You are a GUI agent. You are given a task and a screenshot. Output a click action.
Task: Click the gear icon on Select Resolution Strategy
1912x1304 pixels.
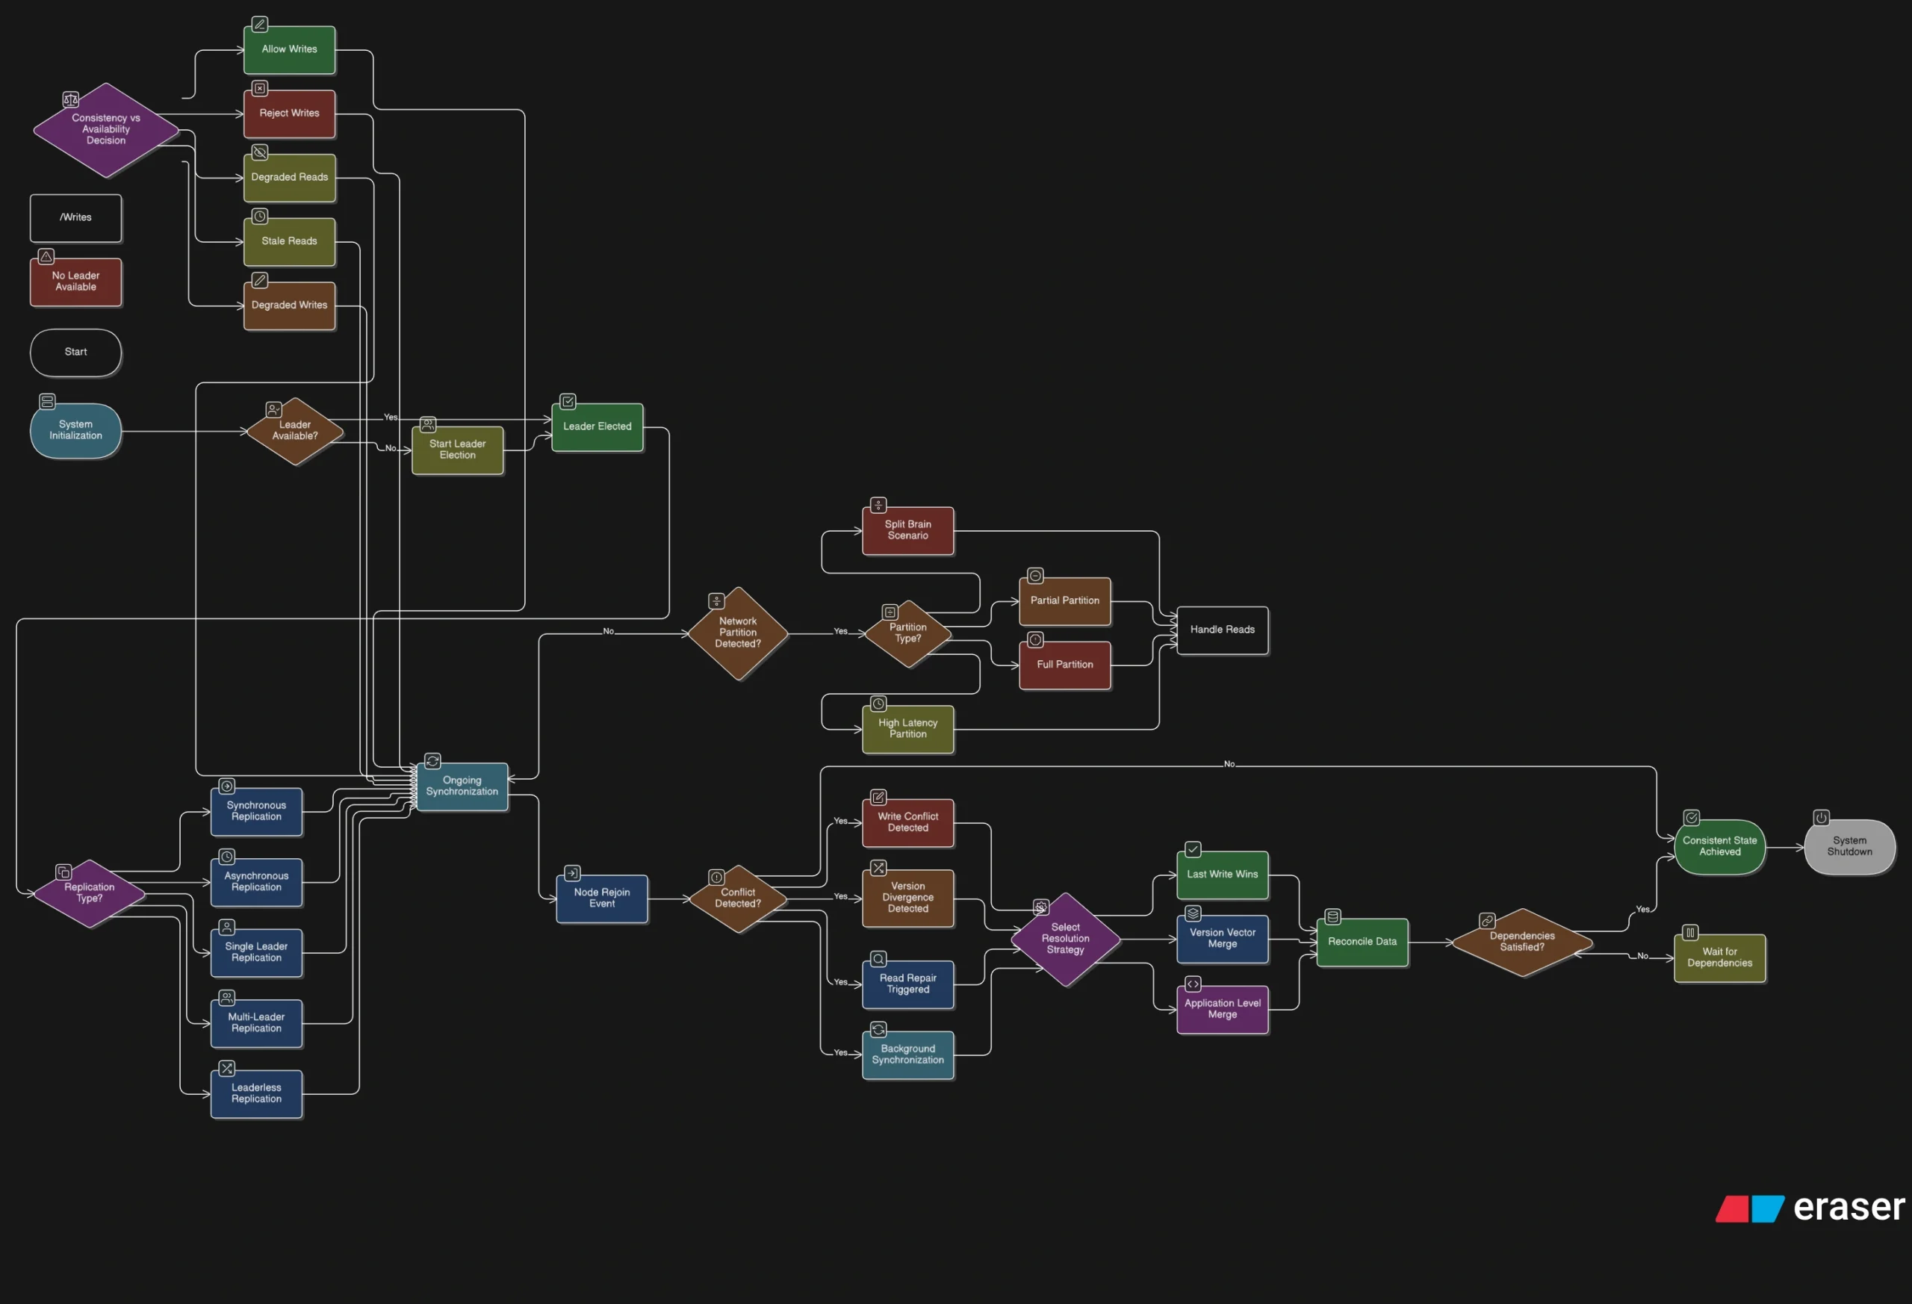coord(1040,907)
